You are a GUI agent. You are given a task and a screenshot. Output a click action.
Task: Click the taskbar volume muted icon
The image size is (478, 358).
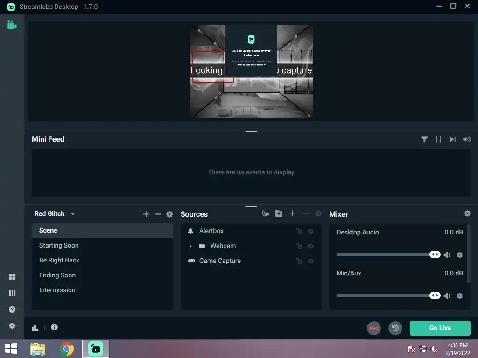(434, 349)
